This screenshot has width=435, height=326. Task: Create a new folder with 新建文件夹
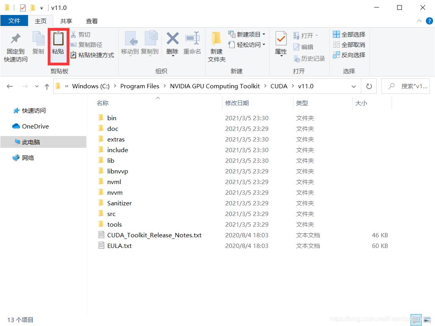217,47
